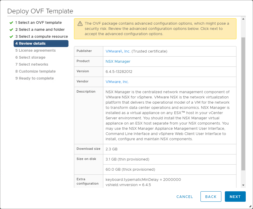Click the Size on disk row label
This screenshot has height=209, width=253.
pos(86,159)
